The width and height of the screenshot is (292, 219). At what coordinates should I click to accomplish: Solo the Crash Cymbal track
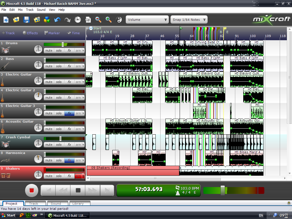click(59, 145)
